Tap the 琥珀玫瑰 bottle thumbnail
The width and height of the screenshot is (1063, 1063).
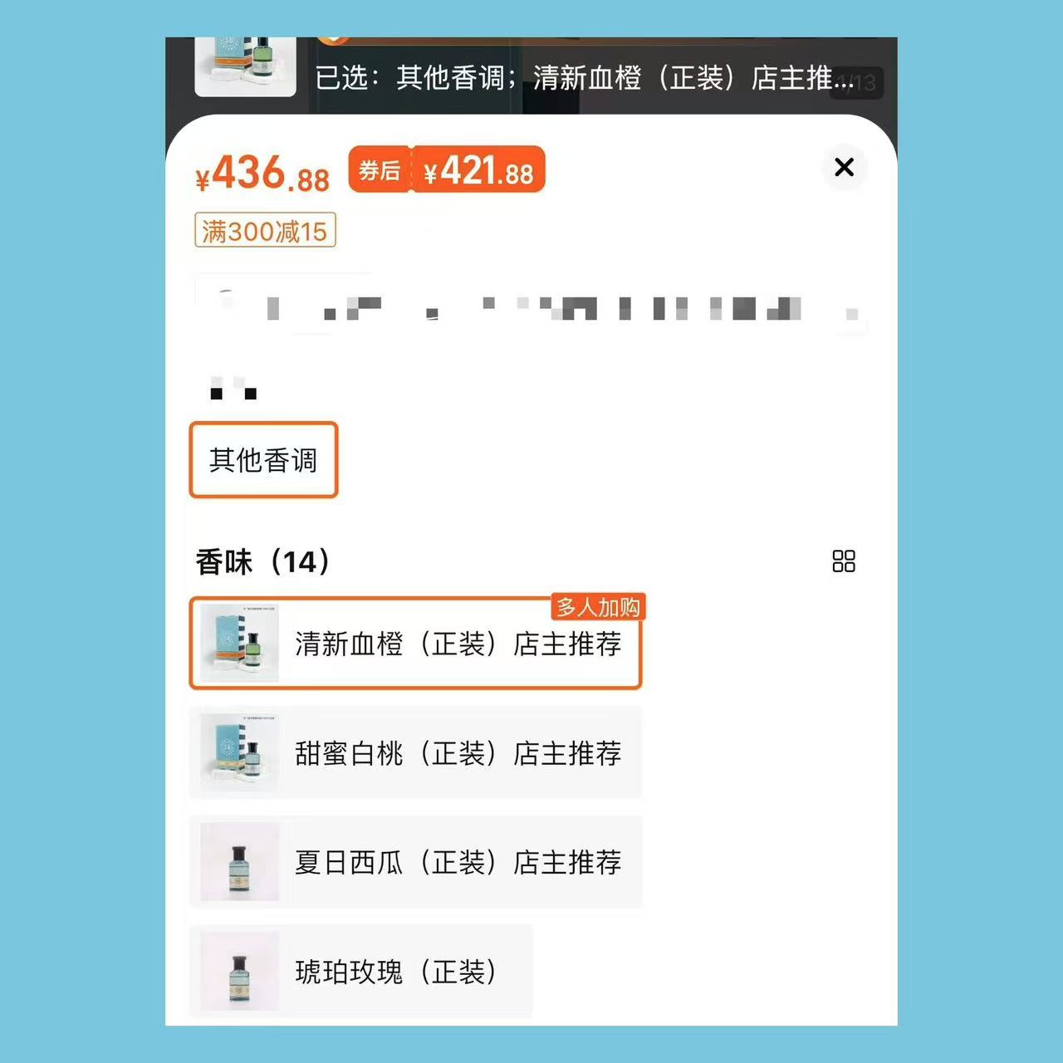tap(240, 971)
